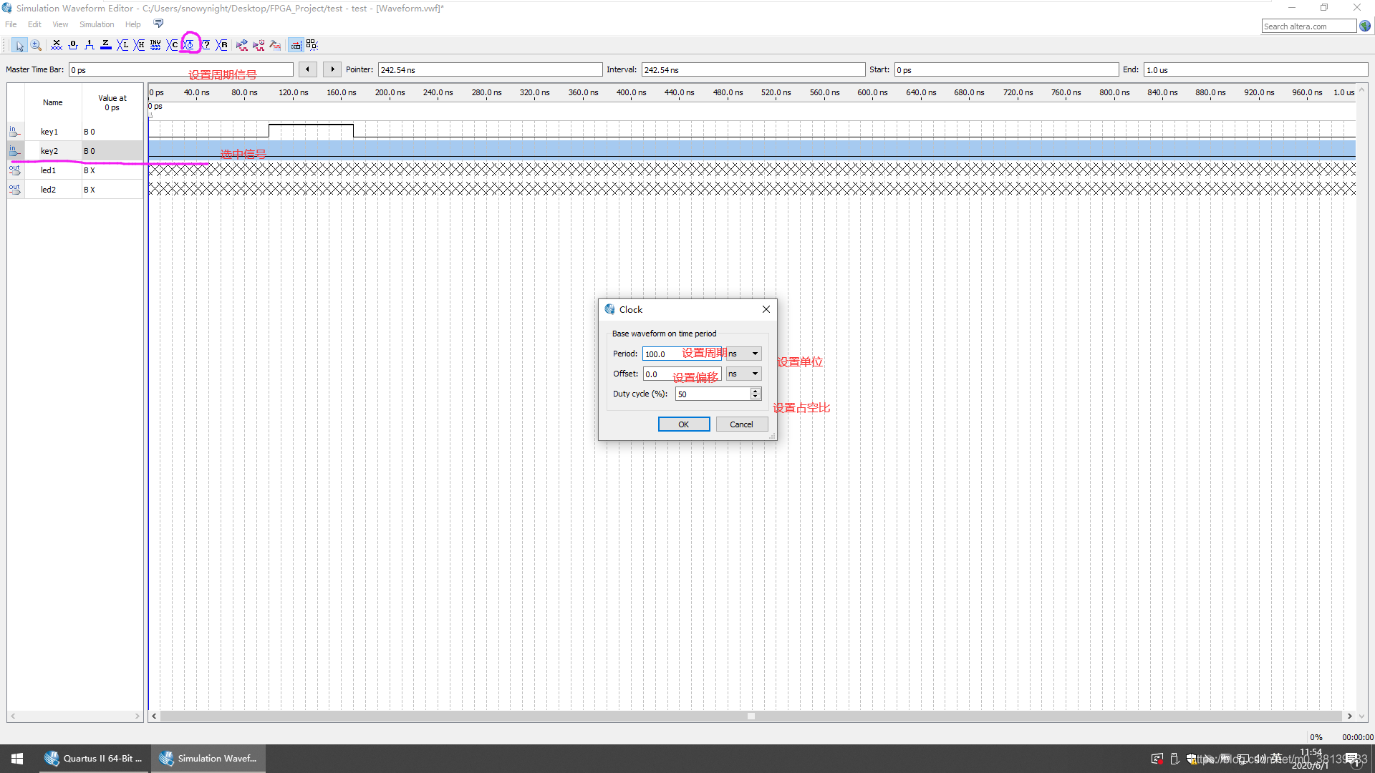Select the Zoom tool in toolbar

coord(36,45)
